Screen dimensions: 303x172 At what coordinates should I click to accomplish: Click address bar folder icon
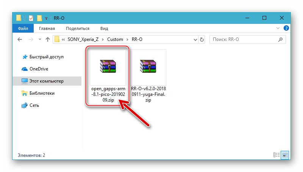[57, 39]
